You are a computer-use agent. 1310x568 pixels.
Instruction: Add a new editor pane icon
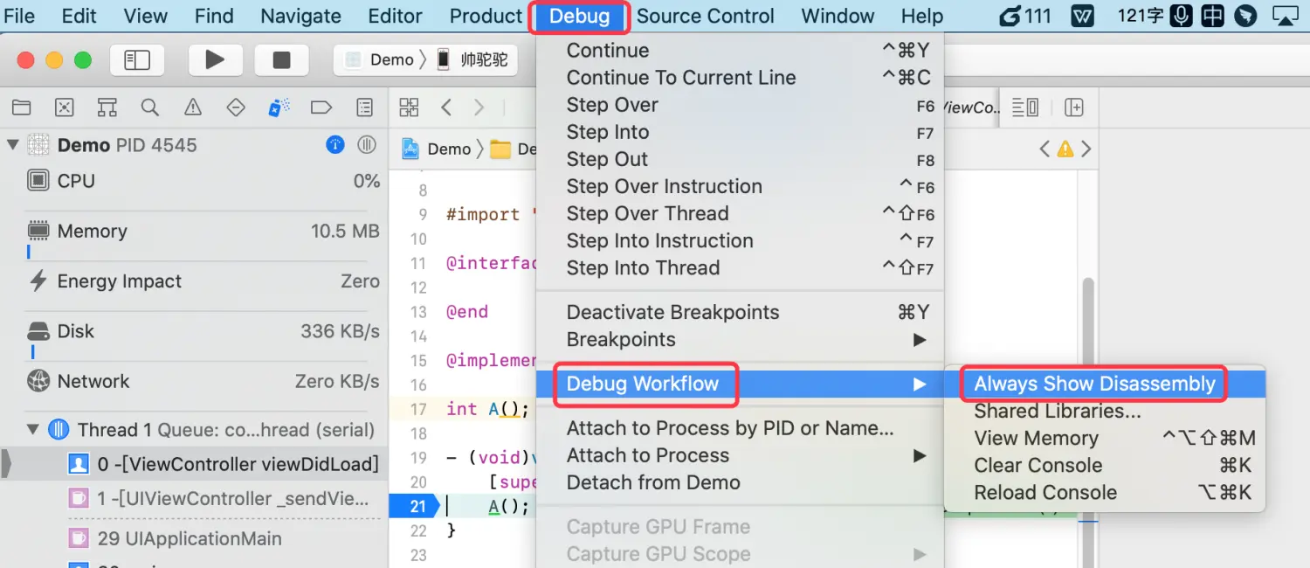click(1074, 107)
